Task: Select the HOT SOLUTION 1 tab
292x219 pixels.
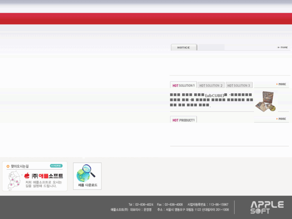Action: 184,85
